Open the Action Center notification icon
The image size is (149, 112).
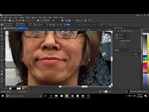(x=146, y=96)
